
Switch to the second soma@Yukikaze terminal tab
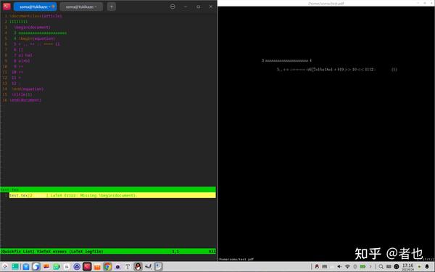(81, 7)
